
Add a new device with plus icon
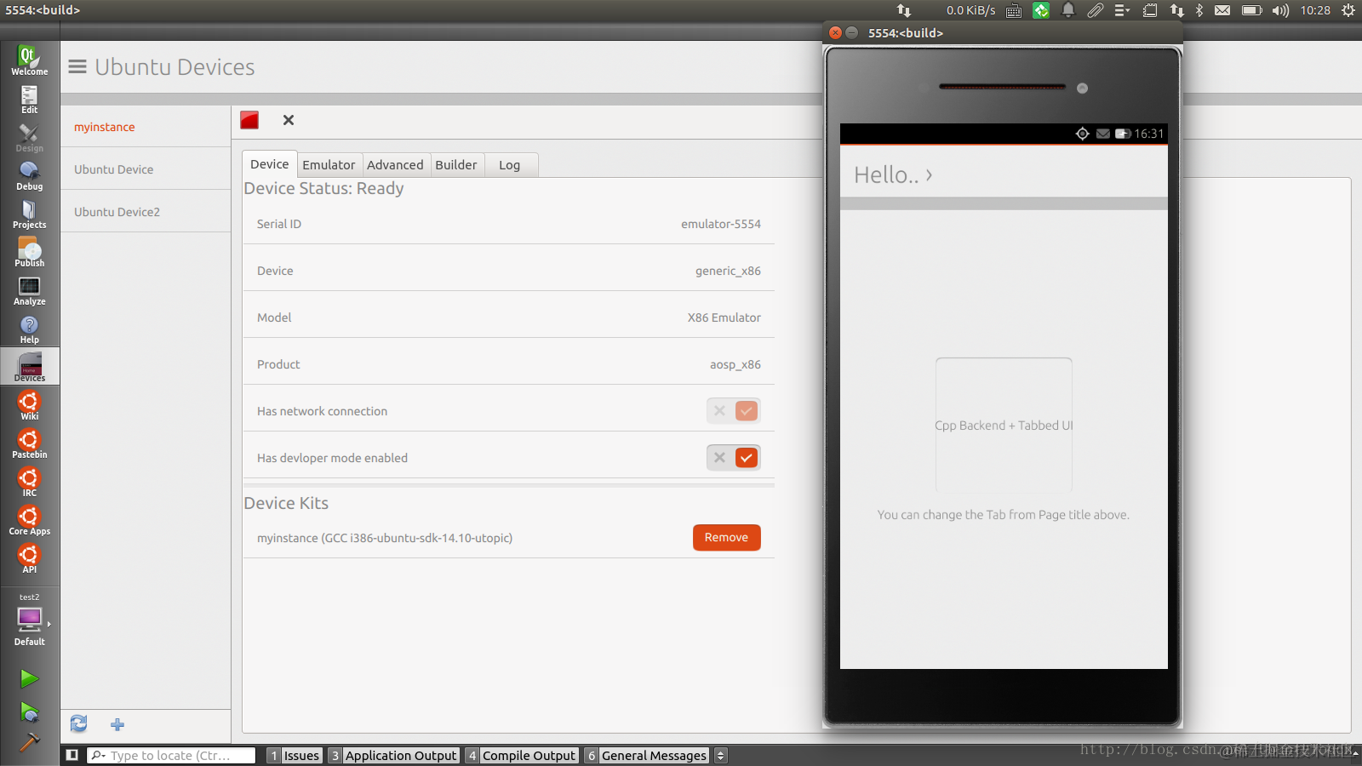(x=117, y=724)
